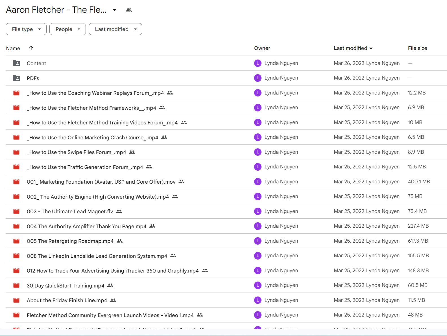The image size is (447, 336).
Task: Click video icon for 008 LinkedIn Landslide file
Action: tap(16, 256)
